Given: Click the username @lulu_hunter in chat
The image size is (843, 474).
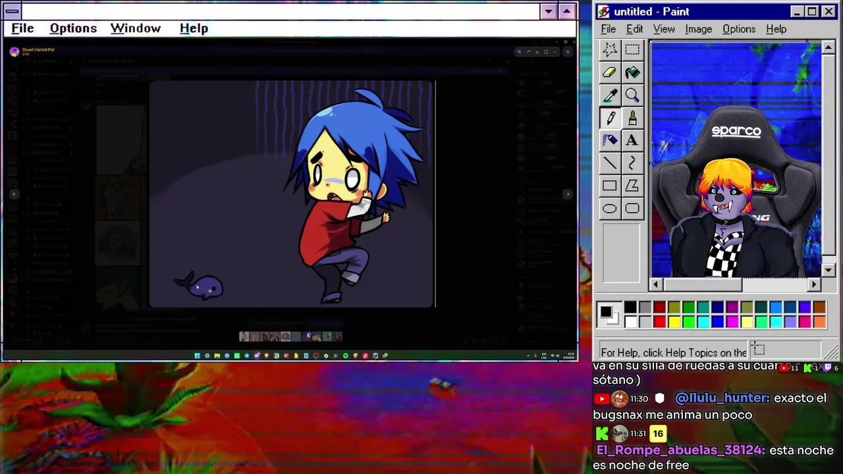Looking at the screenshot, I should pyautogui.click(x=722, y=398).
